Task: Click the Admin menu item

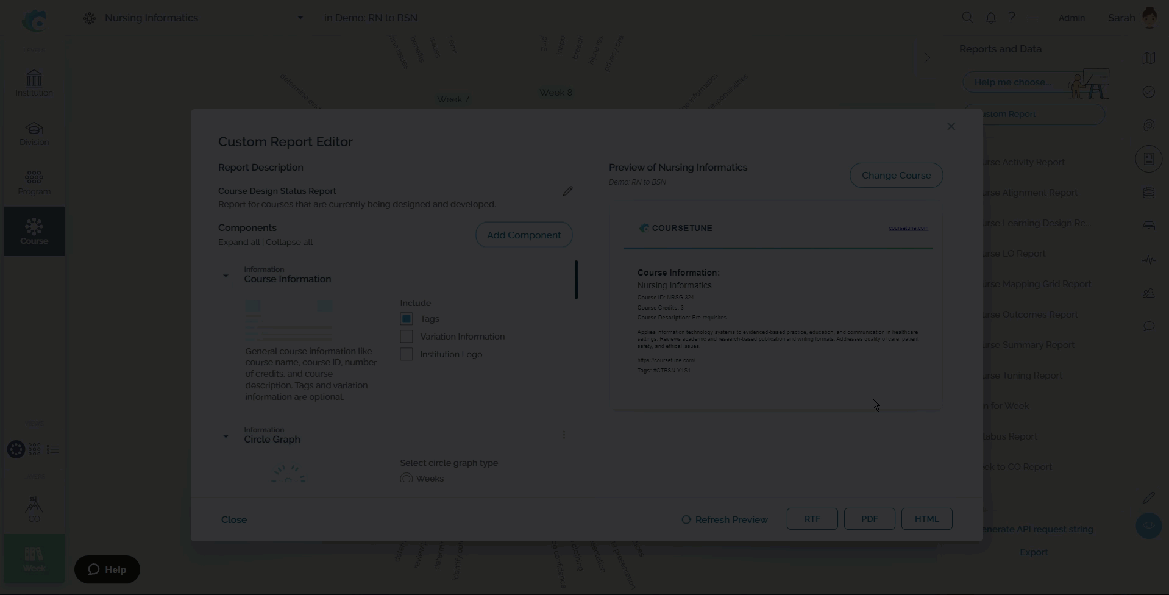Action: tap(1071, 18)
